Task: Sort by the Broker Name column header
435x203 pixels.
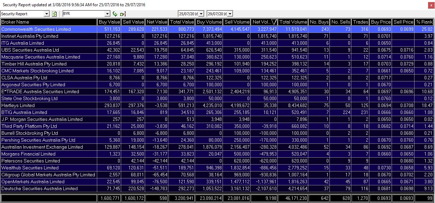Action: tap(49, 22)
